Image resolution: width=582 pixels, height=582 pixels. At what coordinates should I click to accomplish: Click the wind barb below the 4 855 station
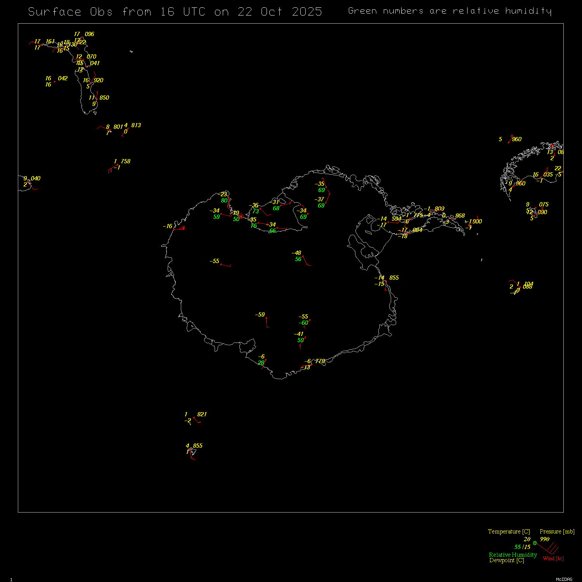point(192,456)
